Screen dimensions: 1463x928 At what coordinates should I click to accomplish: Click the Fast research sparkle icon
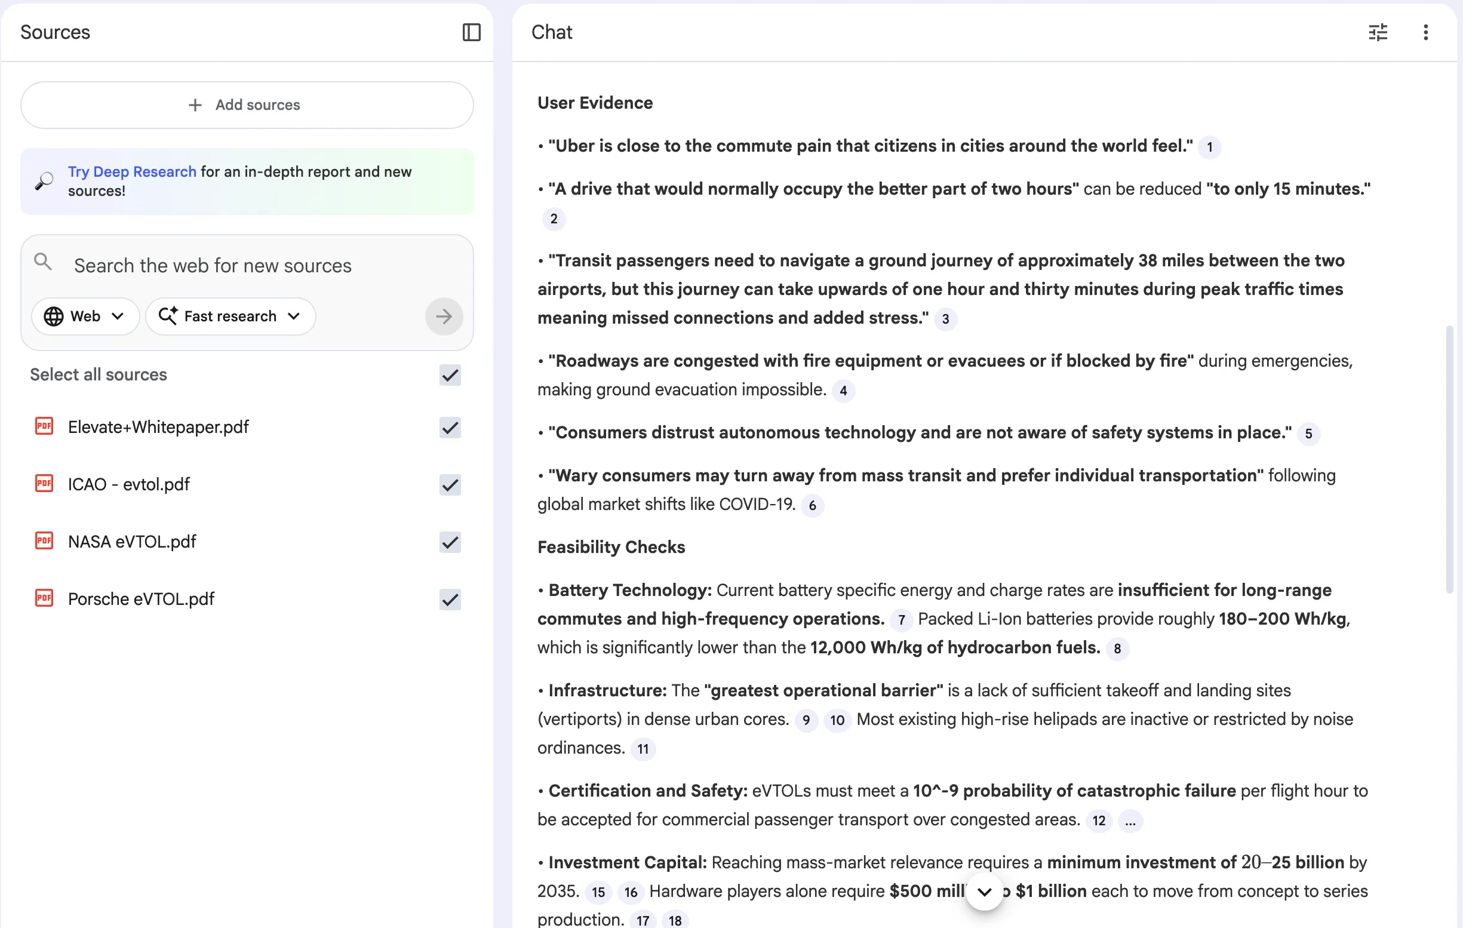(x=170, y=315)
